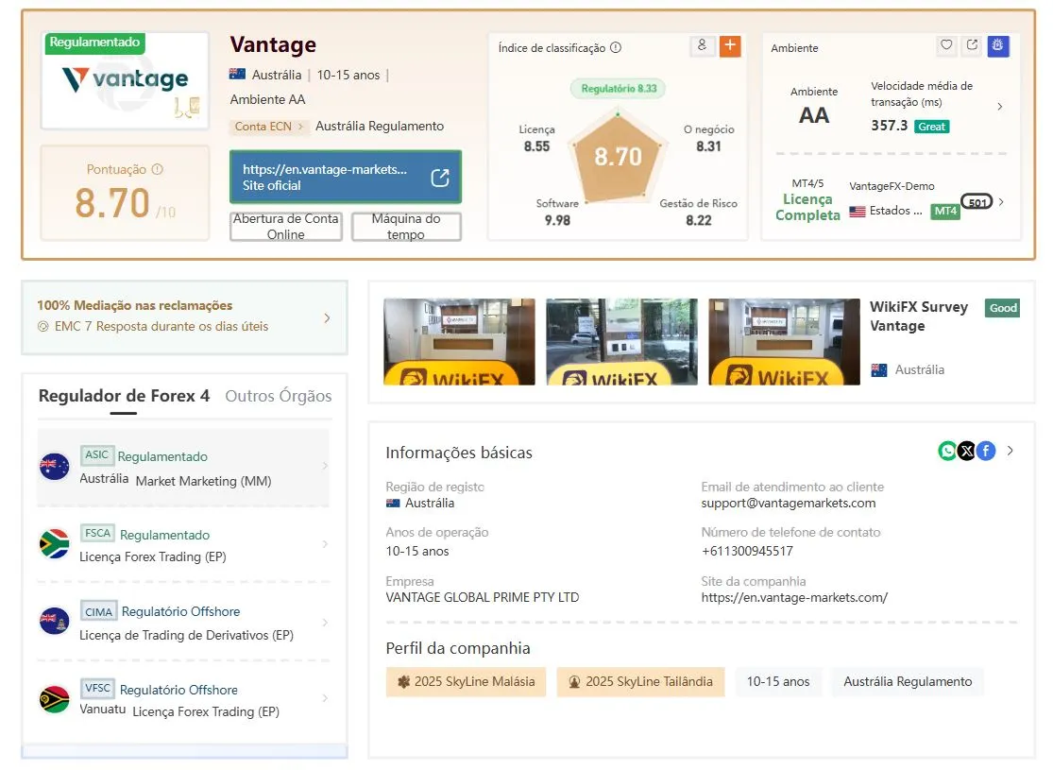Expand the transaction speed chevron
This screenshot has width=1053, height=770.
click(x=1000, y=106)
